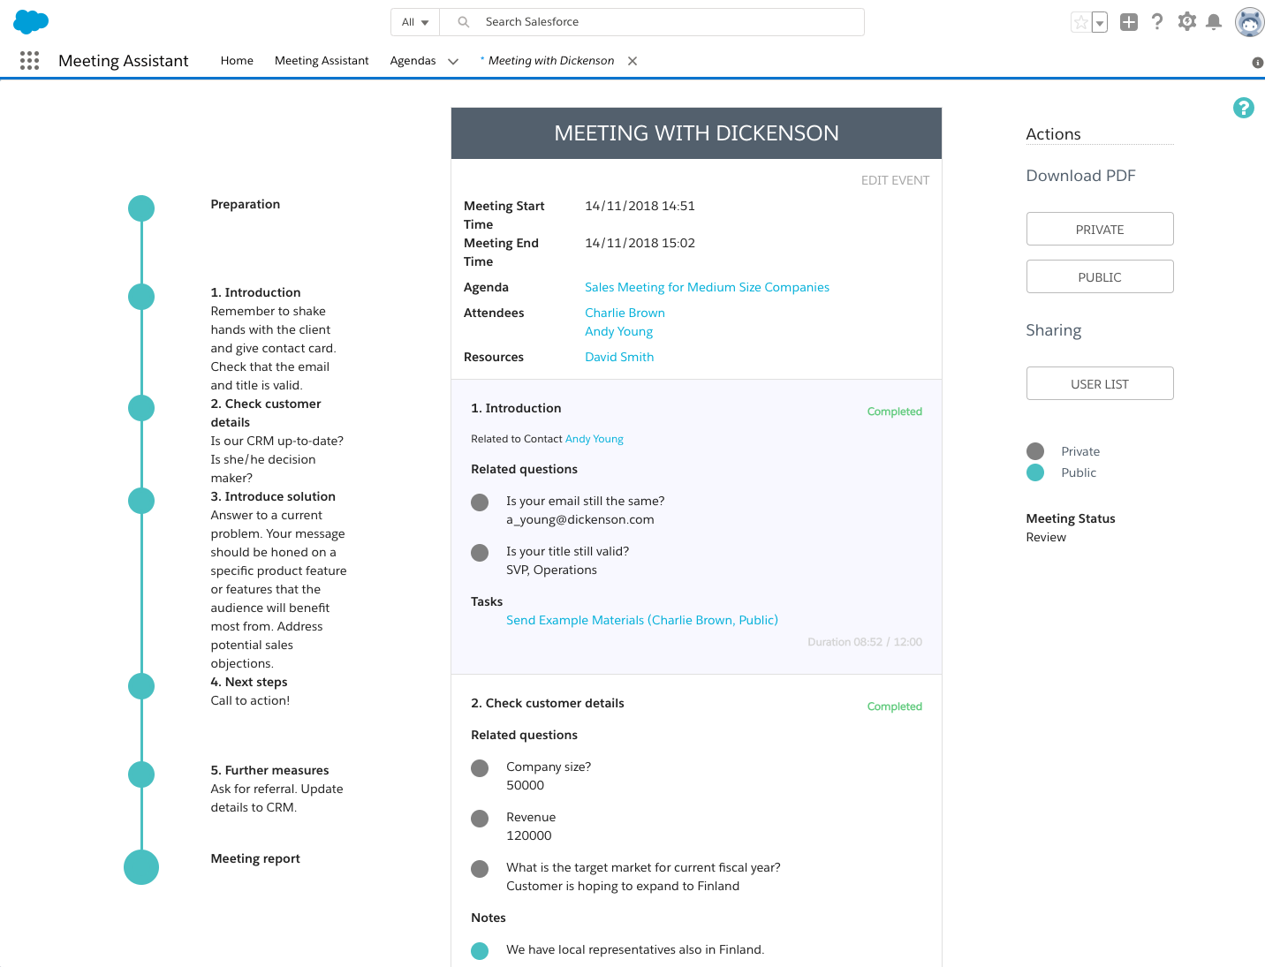Click the Download PDF heading
The width and height of the screenshot is (1265, 967).
click(x=1080, y=176)
